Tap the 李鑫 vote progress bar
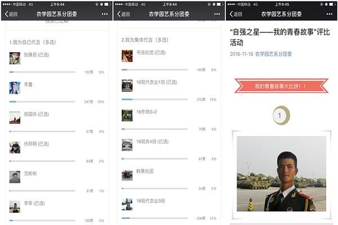The width and height of the screenshot is (338, 225). [42, 102]
